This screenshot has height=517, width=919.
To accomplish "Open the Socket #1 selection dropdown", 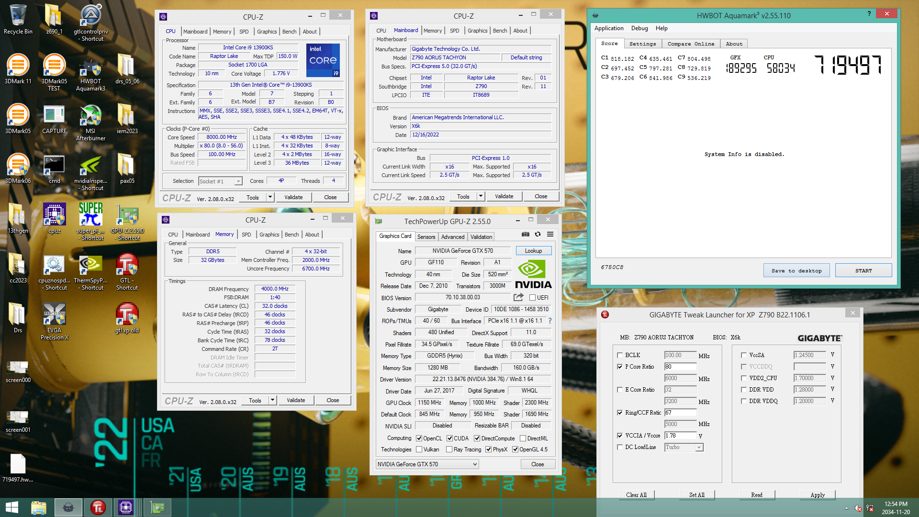I will tap(221, 181).
